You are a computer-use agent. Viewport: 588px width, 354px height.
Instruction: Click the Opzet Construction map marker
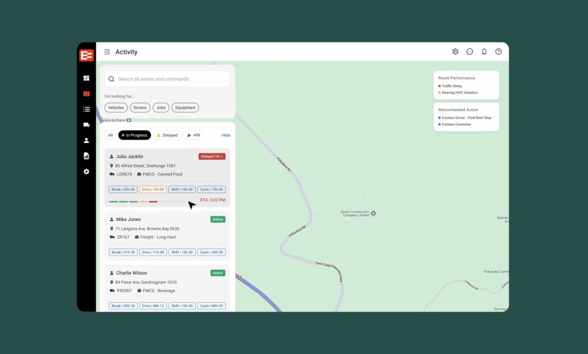(x=373, y=213)
